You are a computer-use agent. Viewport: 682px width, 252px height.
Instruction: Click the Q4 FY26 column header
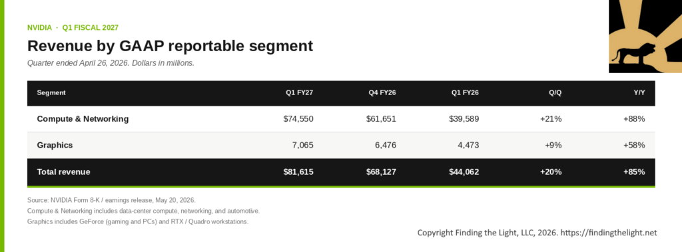(x=382, y=92)
